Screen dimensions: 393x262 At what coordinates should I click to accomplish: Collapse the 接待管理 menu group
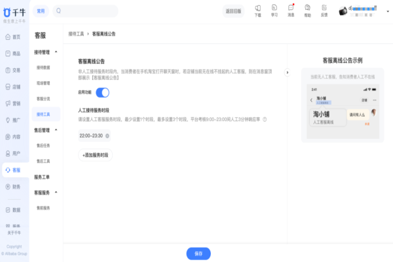click(x=56, y=52)
